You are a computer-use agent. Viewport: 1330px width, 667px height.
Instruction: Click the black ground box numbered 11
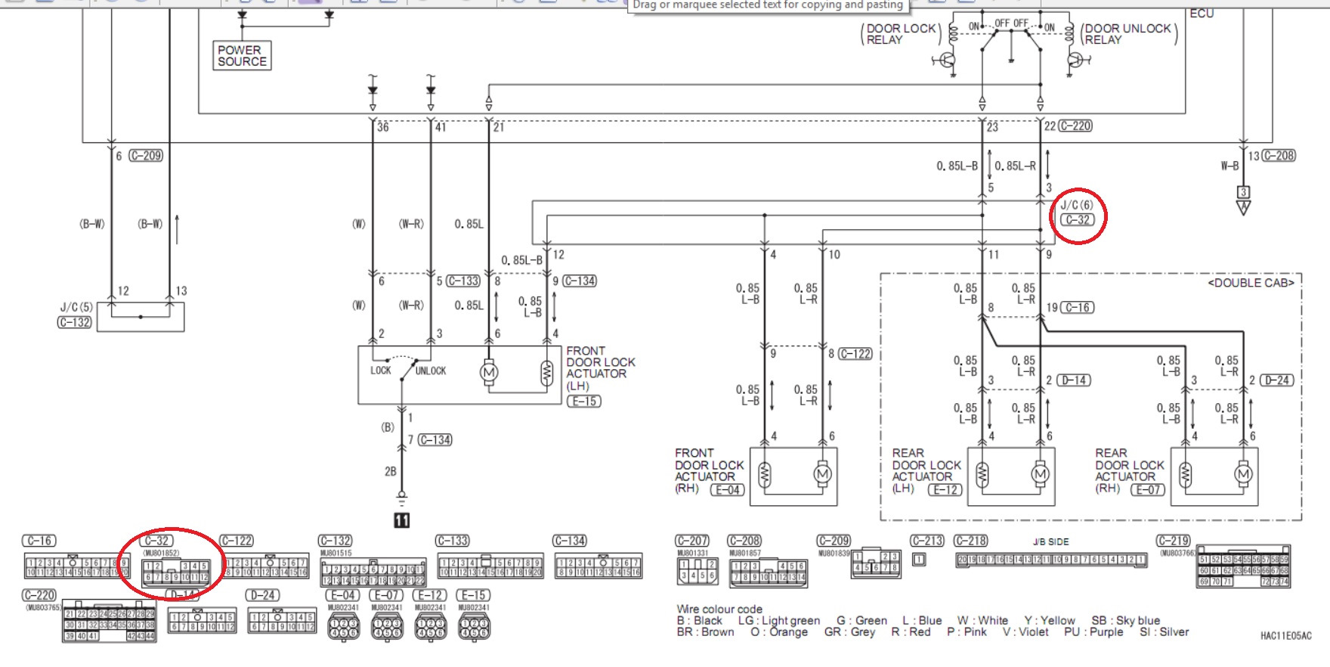[401, 520]
